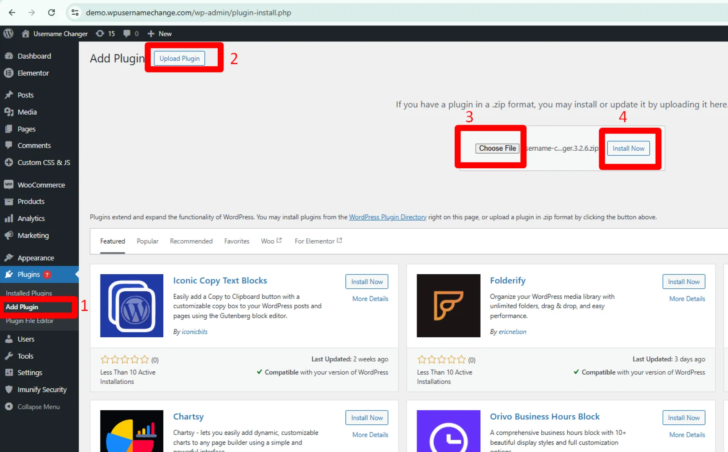Screen dimensions: 728x452
Task: Click the Settings sidebar icon
Action: [9, 372]
